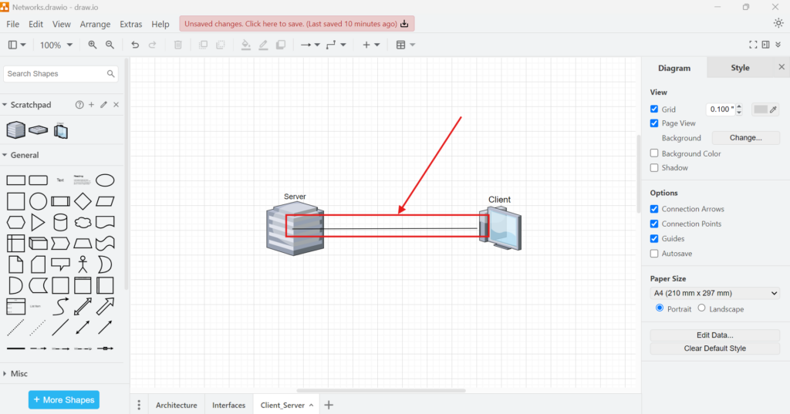Viewport: 790px width, 414px height.
Task: Open the Arrange menu
Action: [96, 25]
